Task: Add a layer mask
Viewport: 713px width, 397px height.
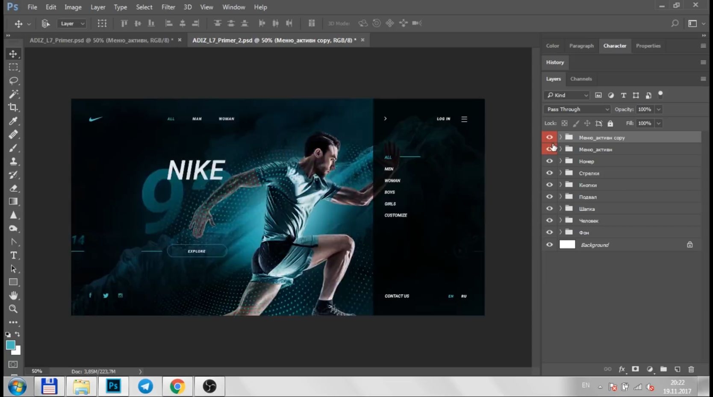Action: coord(636,369)
